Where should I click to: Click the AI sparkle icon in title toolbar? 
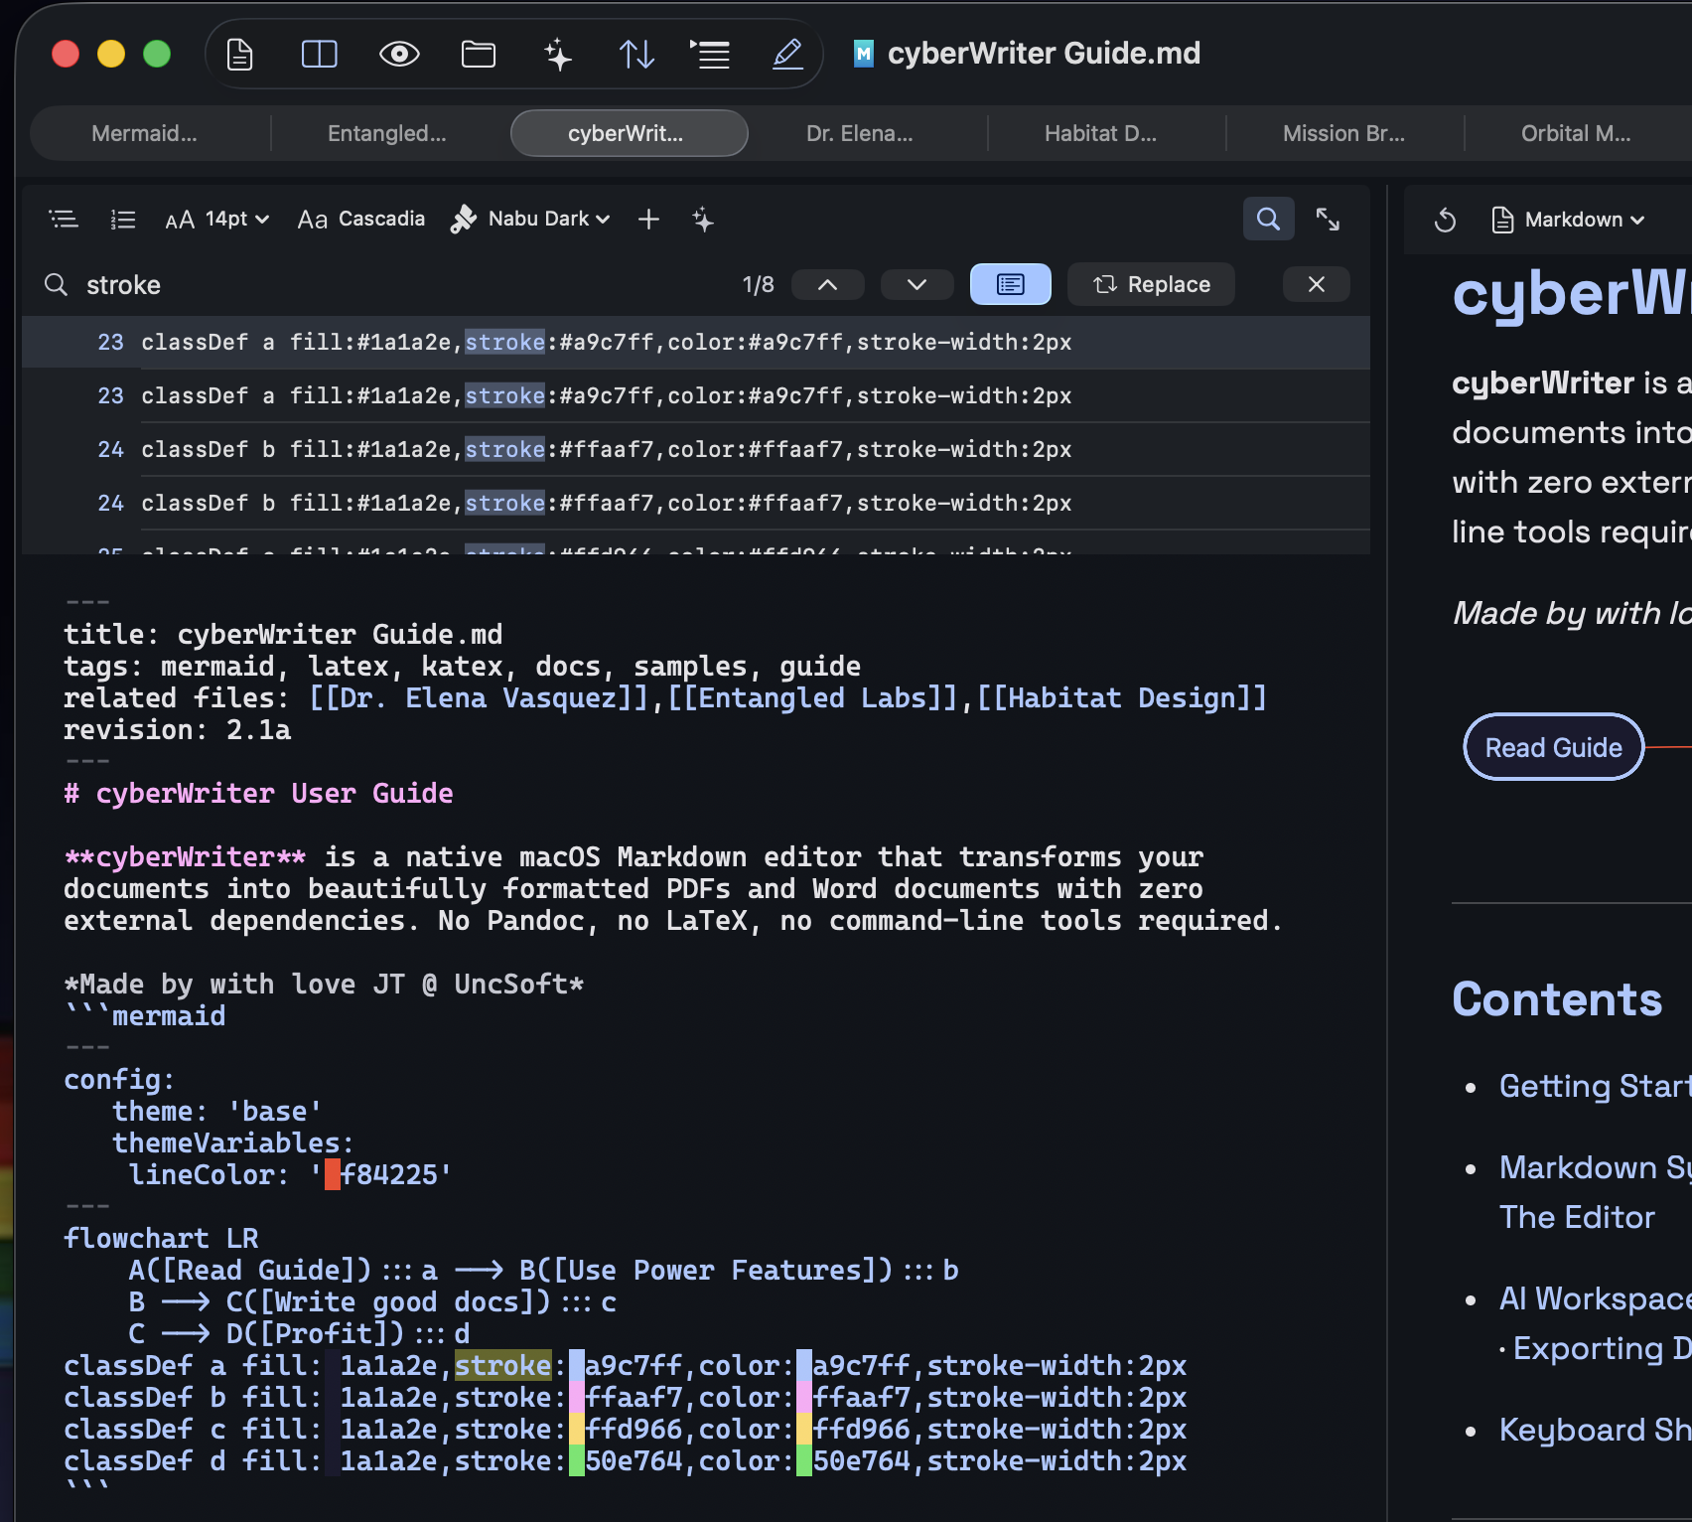tap(558, 54)
